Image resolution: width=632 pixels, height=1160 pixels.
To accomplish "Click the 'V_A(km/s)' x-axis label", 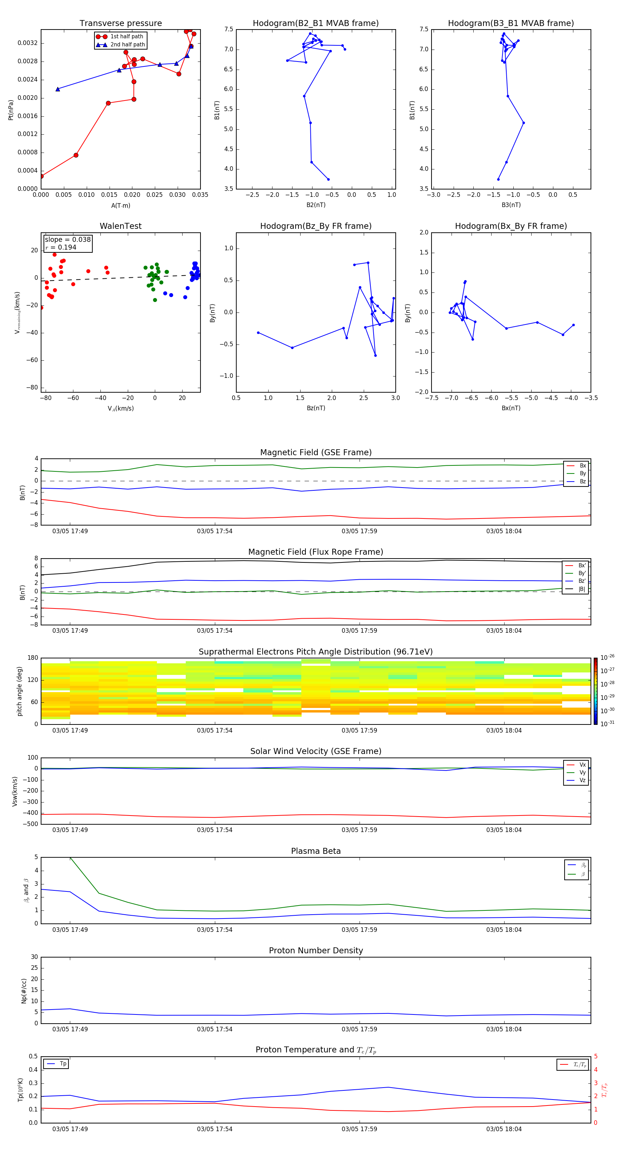I will click(x=120, y=408).
